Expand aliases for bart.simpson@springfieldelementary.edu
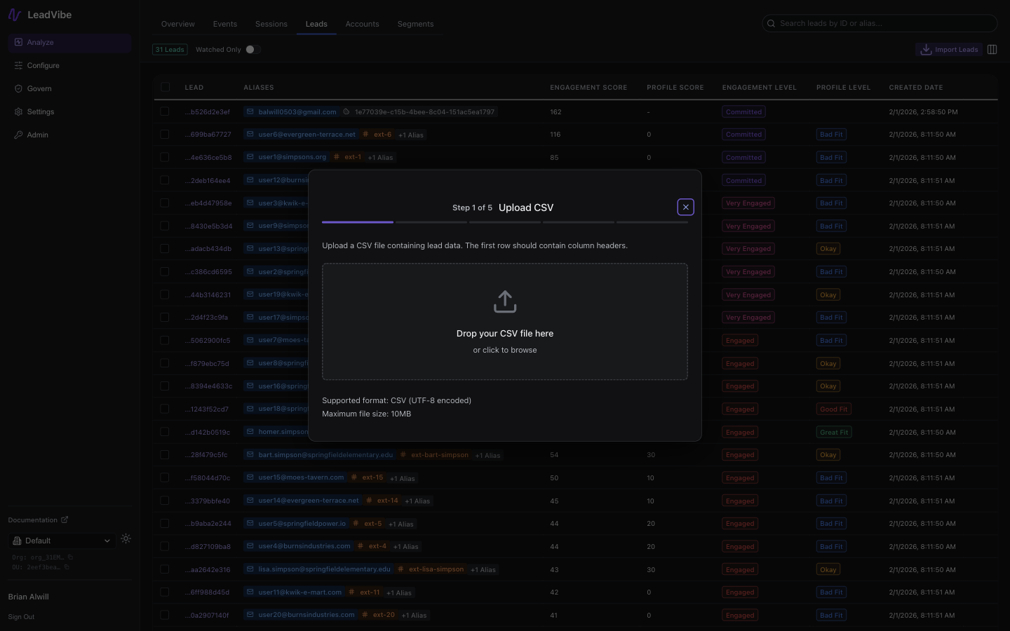The image size is (1010, 631). pos(487,455)
